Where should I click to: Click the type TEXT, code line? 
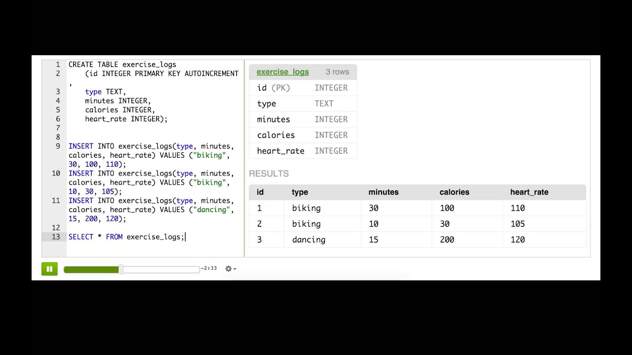pyautogui.click(x=106, y=92)
